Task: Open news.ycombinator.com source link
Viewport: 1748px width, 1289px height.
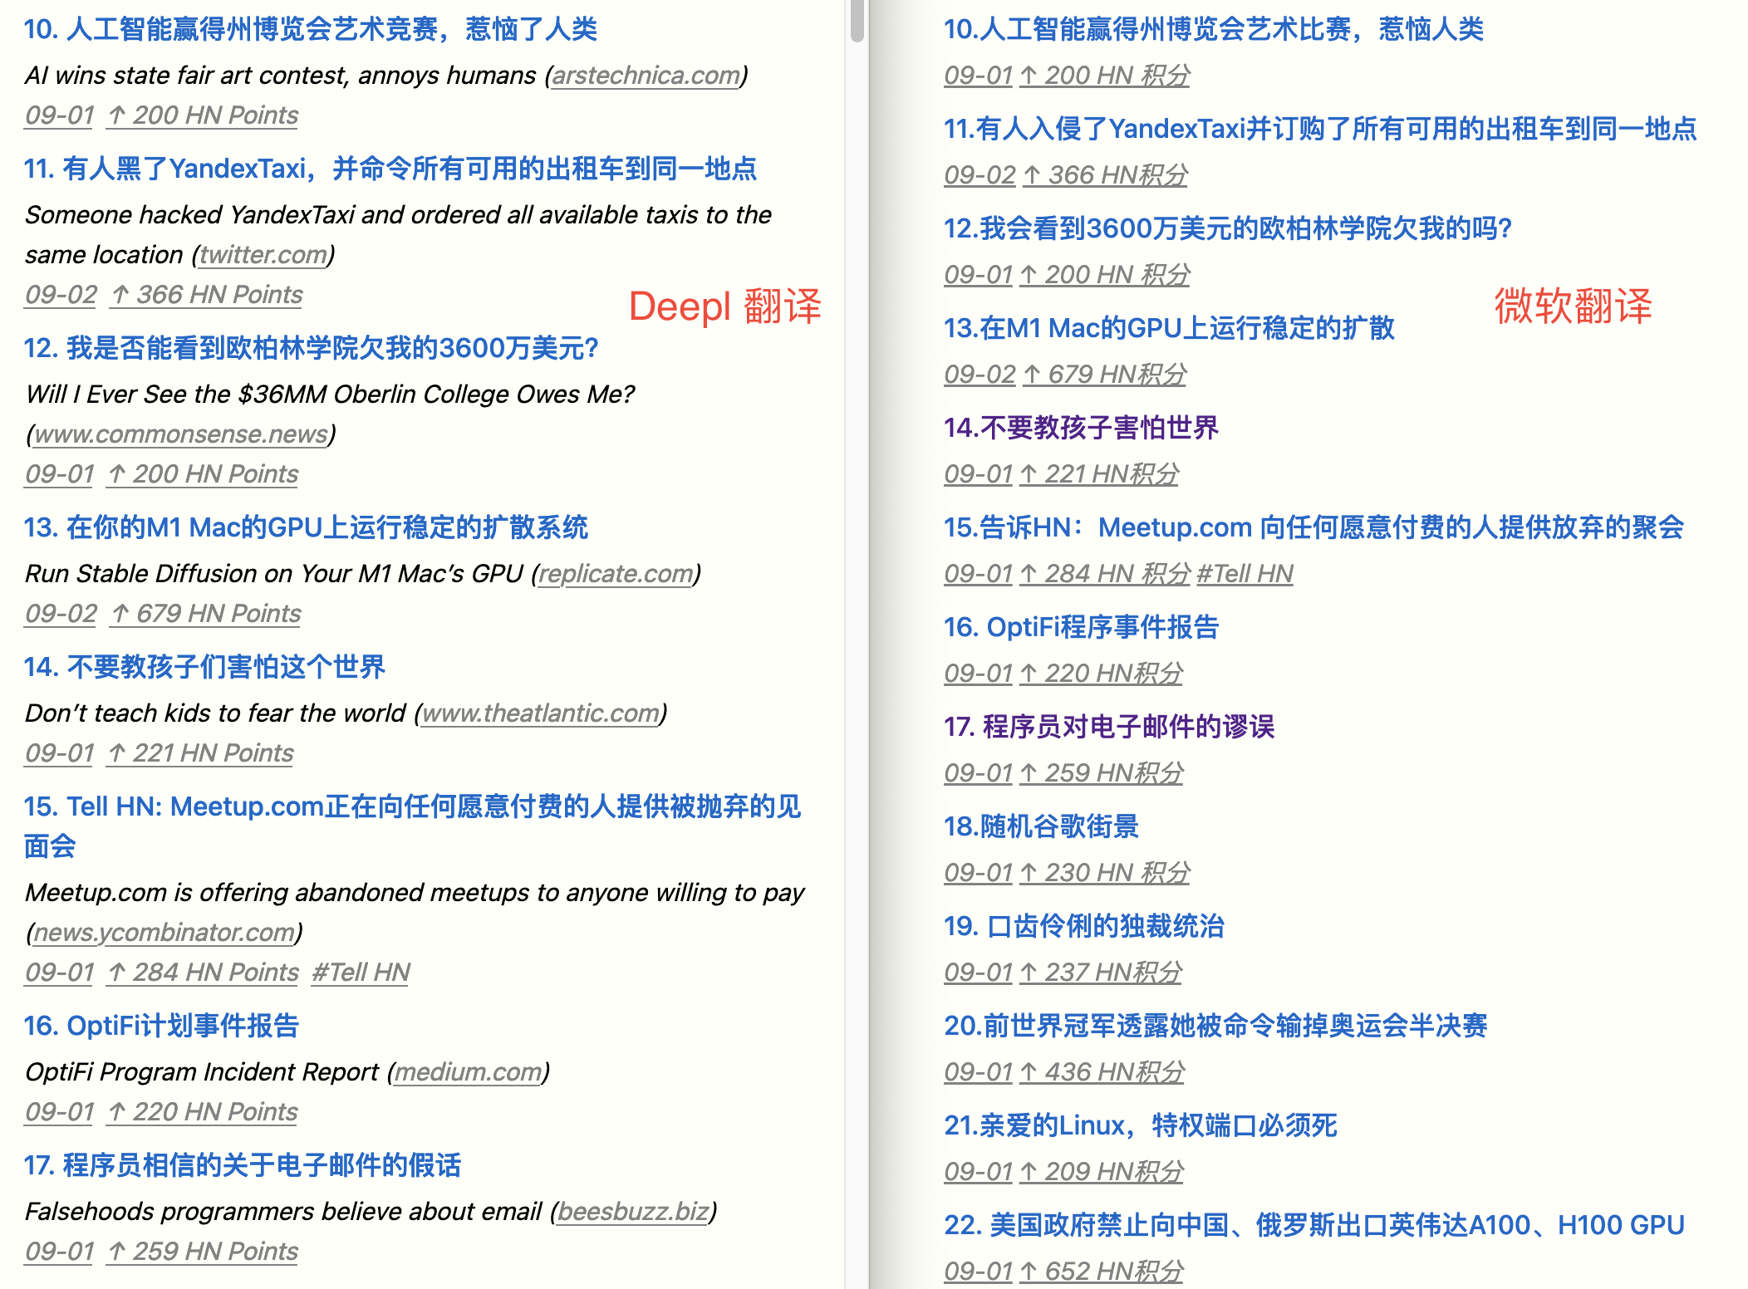Action: [164, 933]
